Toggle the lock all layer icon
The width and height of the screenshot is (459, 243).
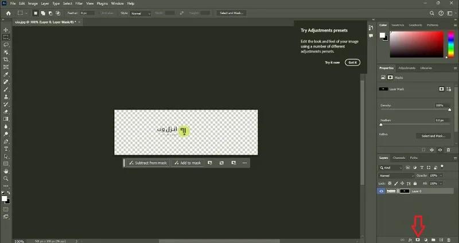[x=415, y=183]
